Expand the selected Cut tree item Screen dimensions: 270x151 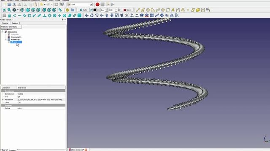coord(9,42)
